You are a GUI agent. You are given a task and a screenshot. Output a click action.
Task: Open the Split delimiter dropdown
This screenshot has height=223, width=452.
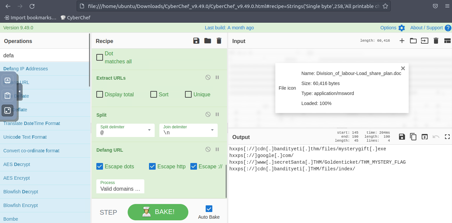coord(149,130)
